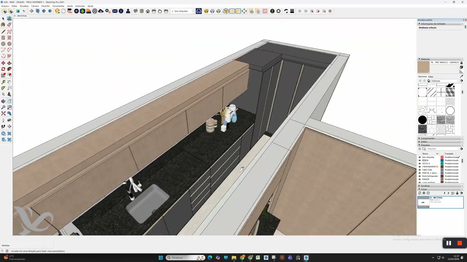Screen dimensions: 467x262
Task: Select the 01 - MATERIAL scene thumbnail
Action: tap(423, 202)
